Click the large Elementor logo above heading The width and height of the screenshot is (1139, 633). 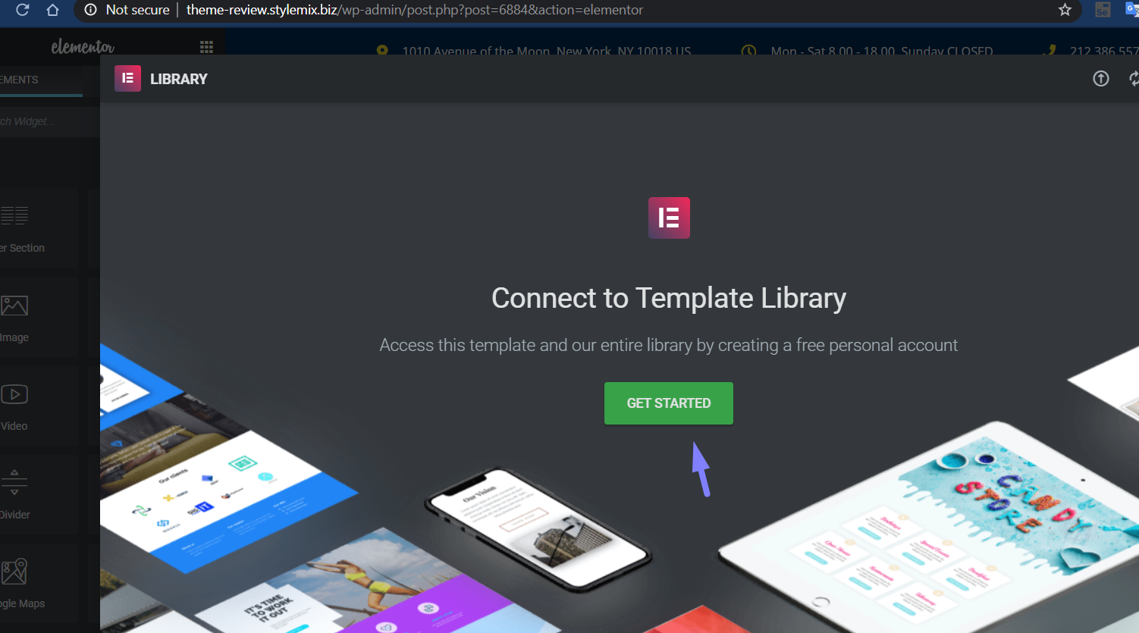tap(669, 218)
